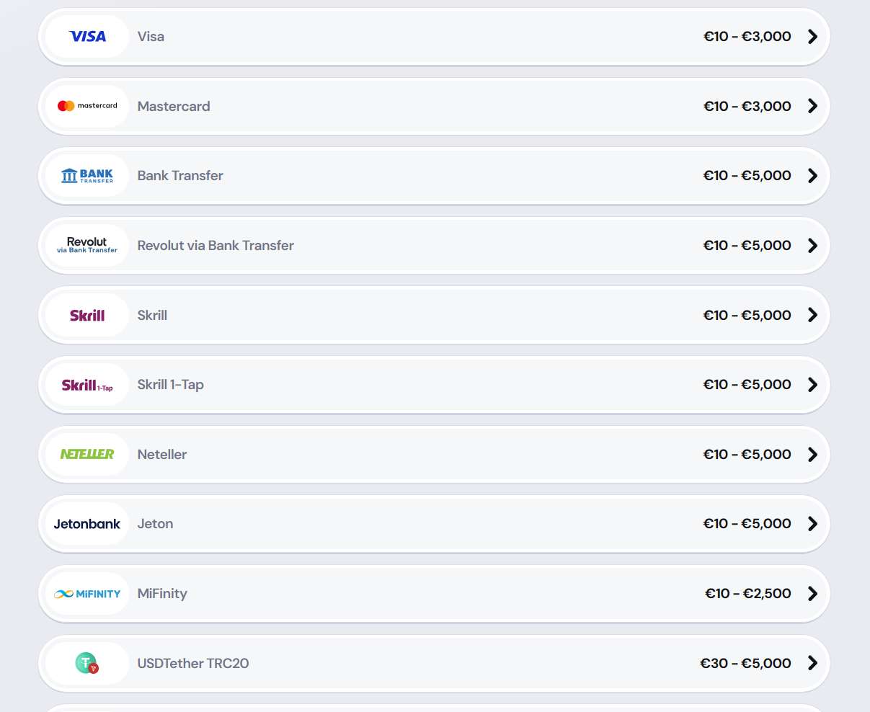Click the Jetonbank logo
The image size is (870, 712).
pos(87,524)
